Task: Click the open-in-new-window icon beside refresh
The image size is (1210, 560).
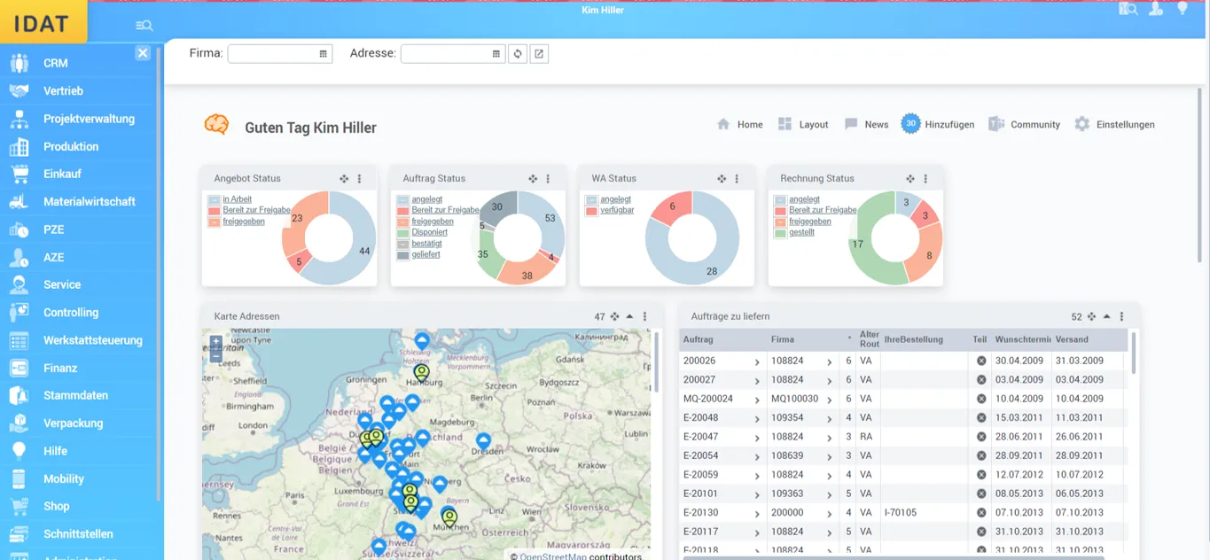Action: point(539,54)
